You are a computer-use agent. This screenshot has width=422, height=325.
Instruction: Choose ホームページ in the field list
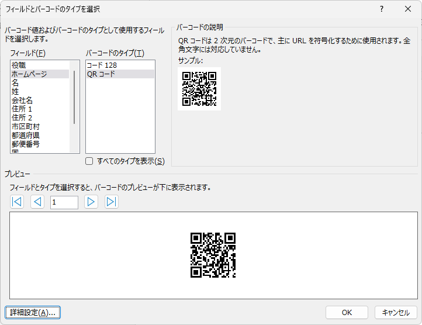(x=29, y=74)
